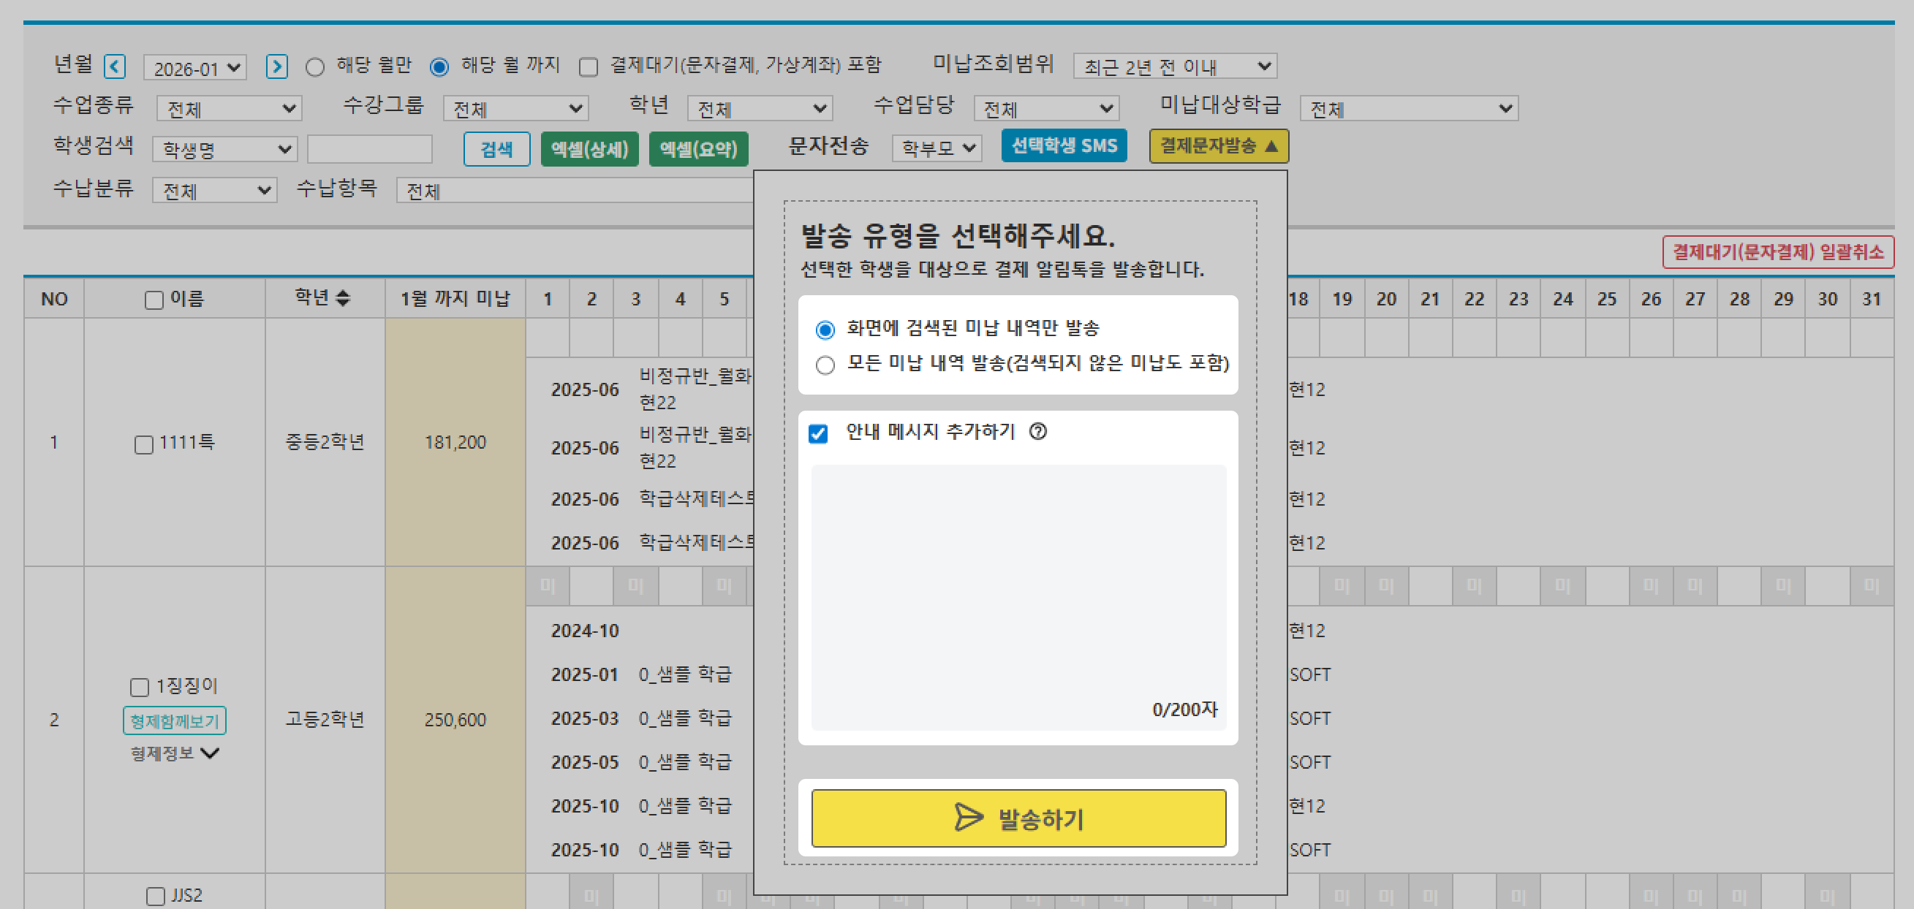Click 형제함께보기 link button

point(175,720)
